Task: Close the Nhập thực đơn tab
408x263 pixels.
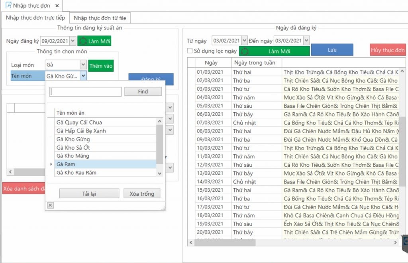Action: (x=57, y=6)
